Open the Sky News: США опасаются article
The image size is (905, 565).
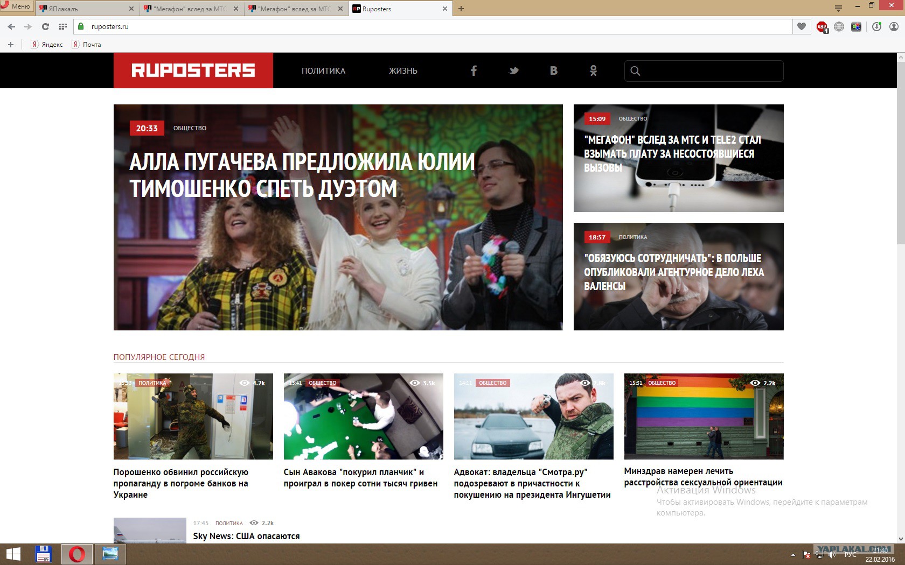click(246, 536)
